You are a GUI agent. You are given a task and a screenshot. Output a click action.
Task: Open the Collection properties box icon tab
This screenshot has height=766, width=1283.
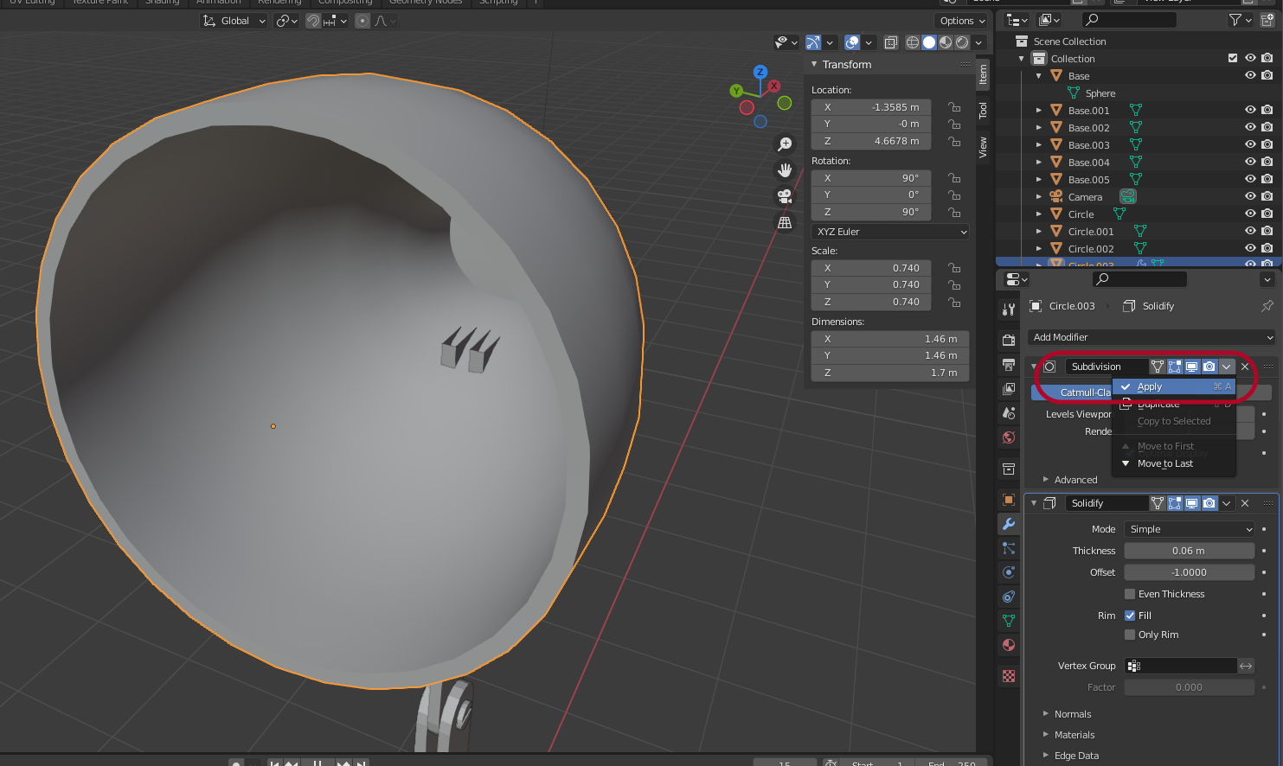1009,469
